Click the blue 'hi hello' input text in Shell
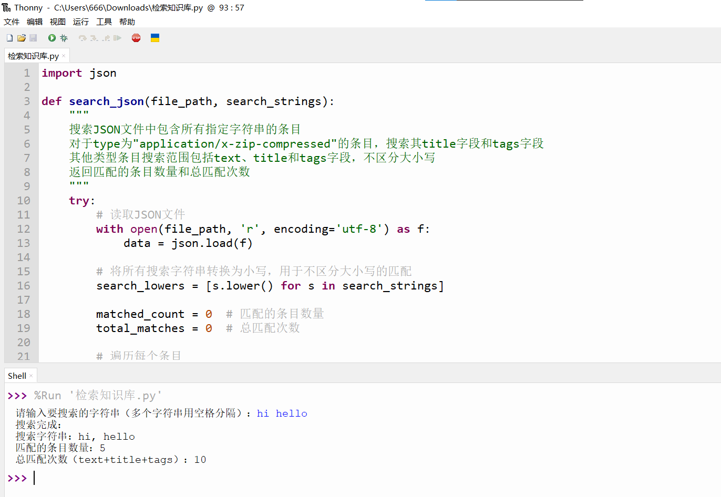Screen dimensions: 721x497 point(282,413)
